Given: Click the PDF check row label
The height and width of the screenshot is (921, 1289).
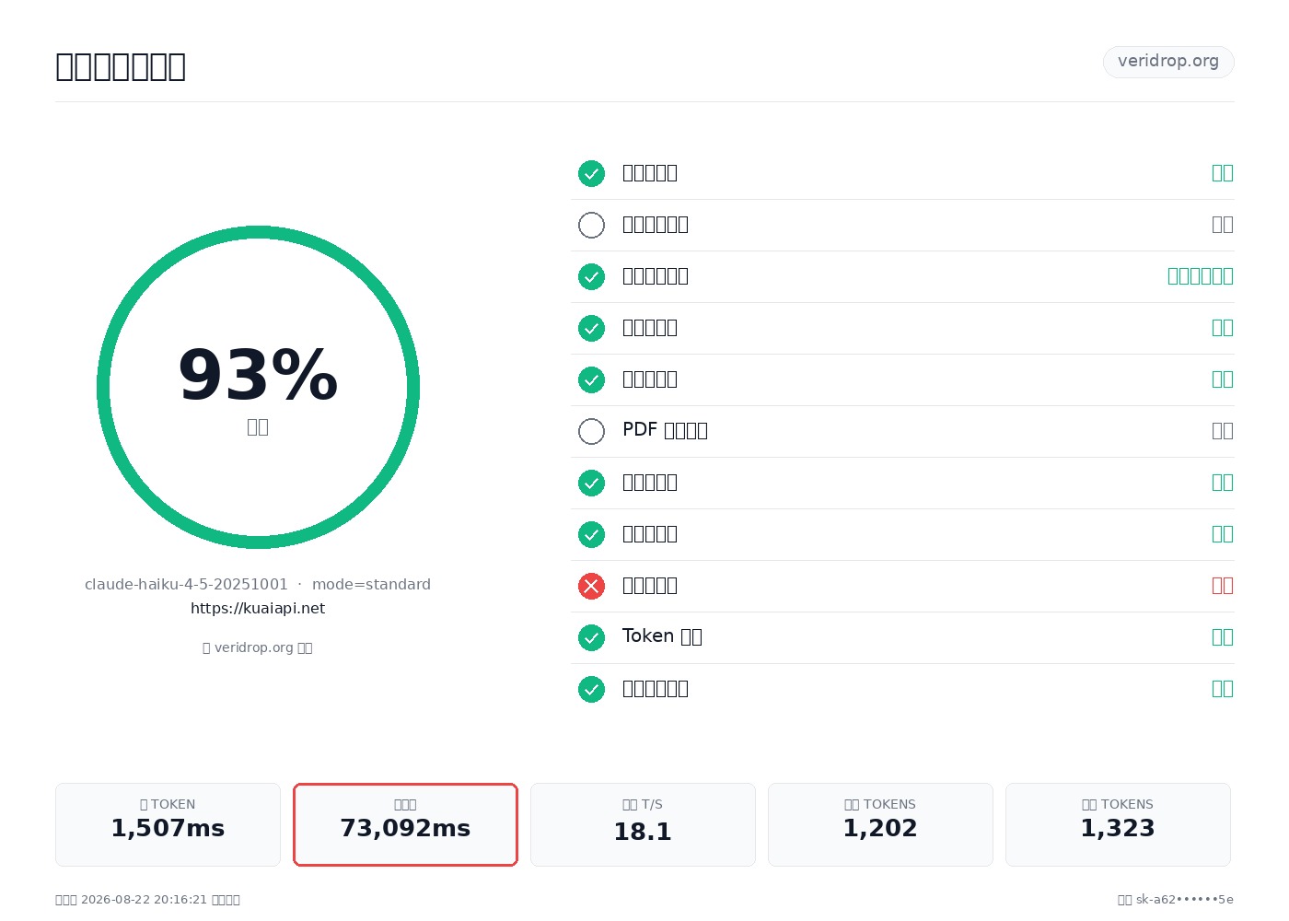Looking at the screenshot, I should point(665,430).
